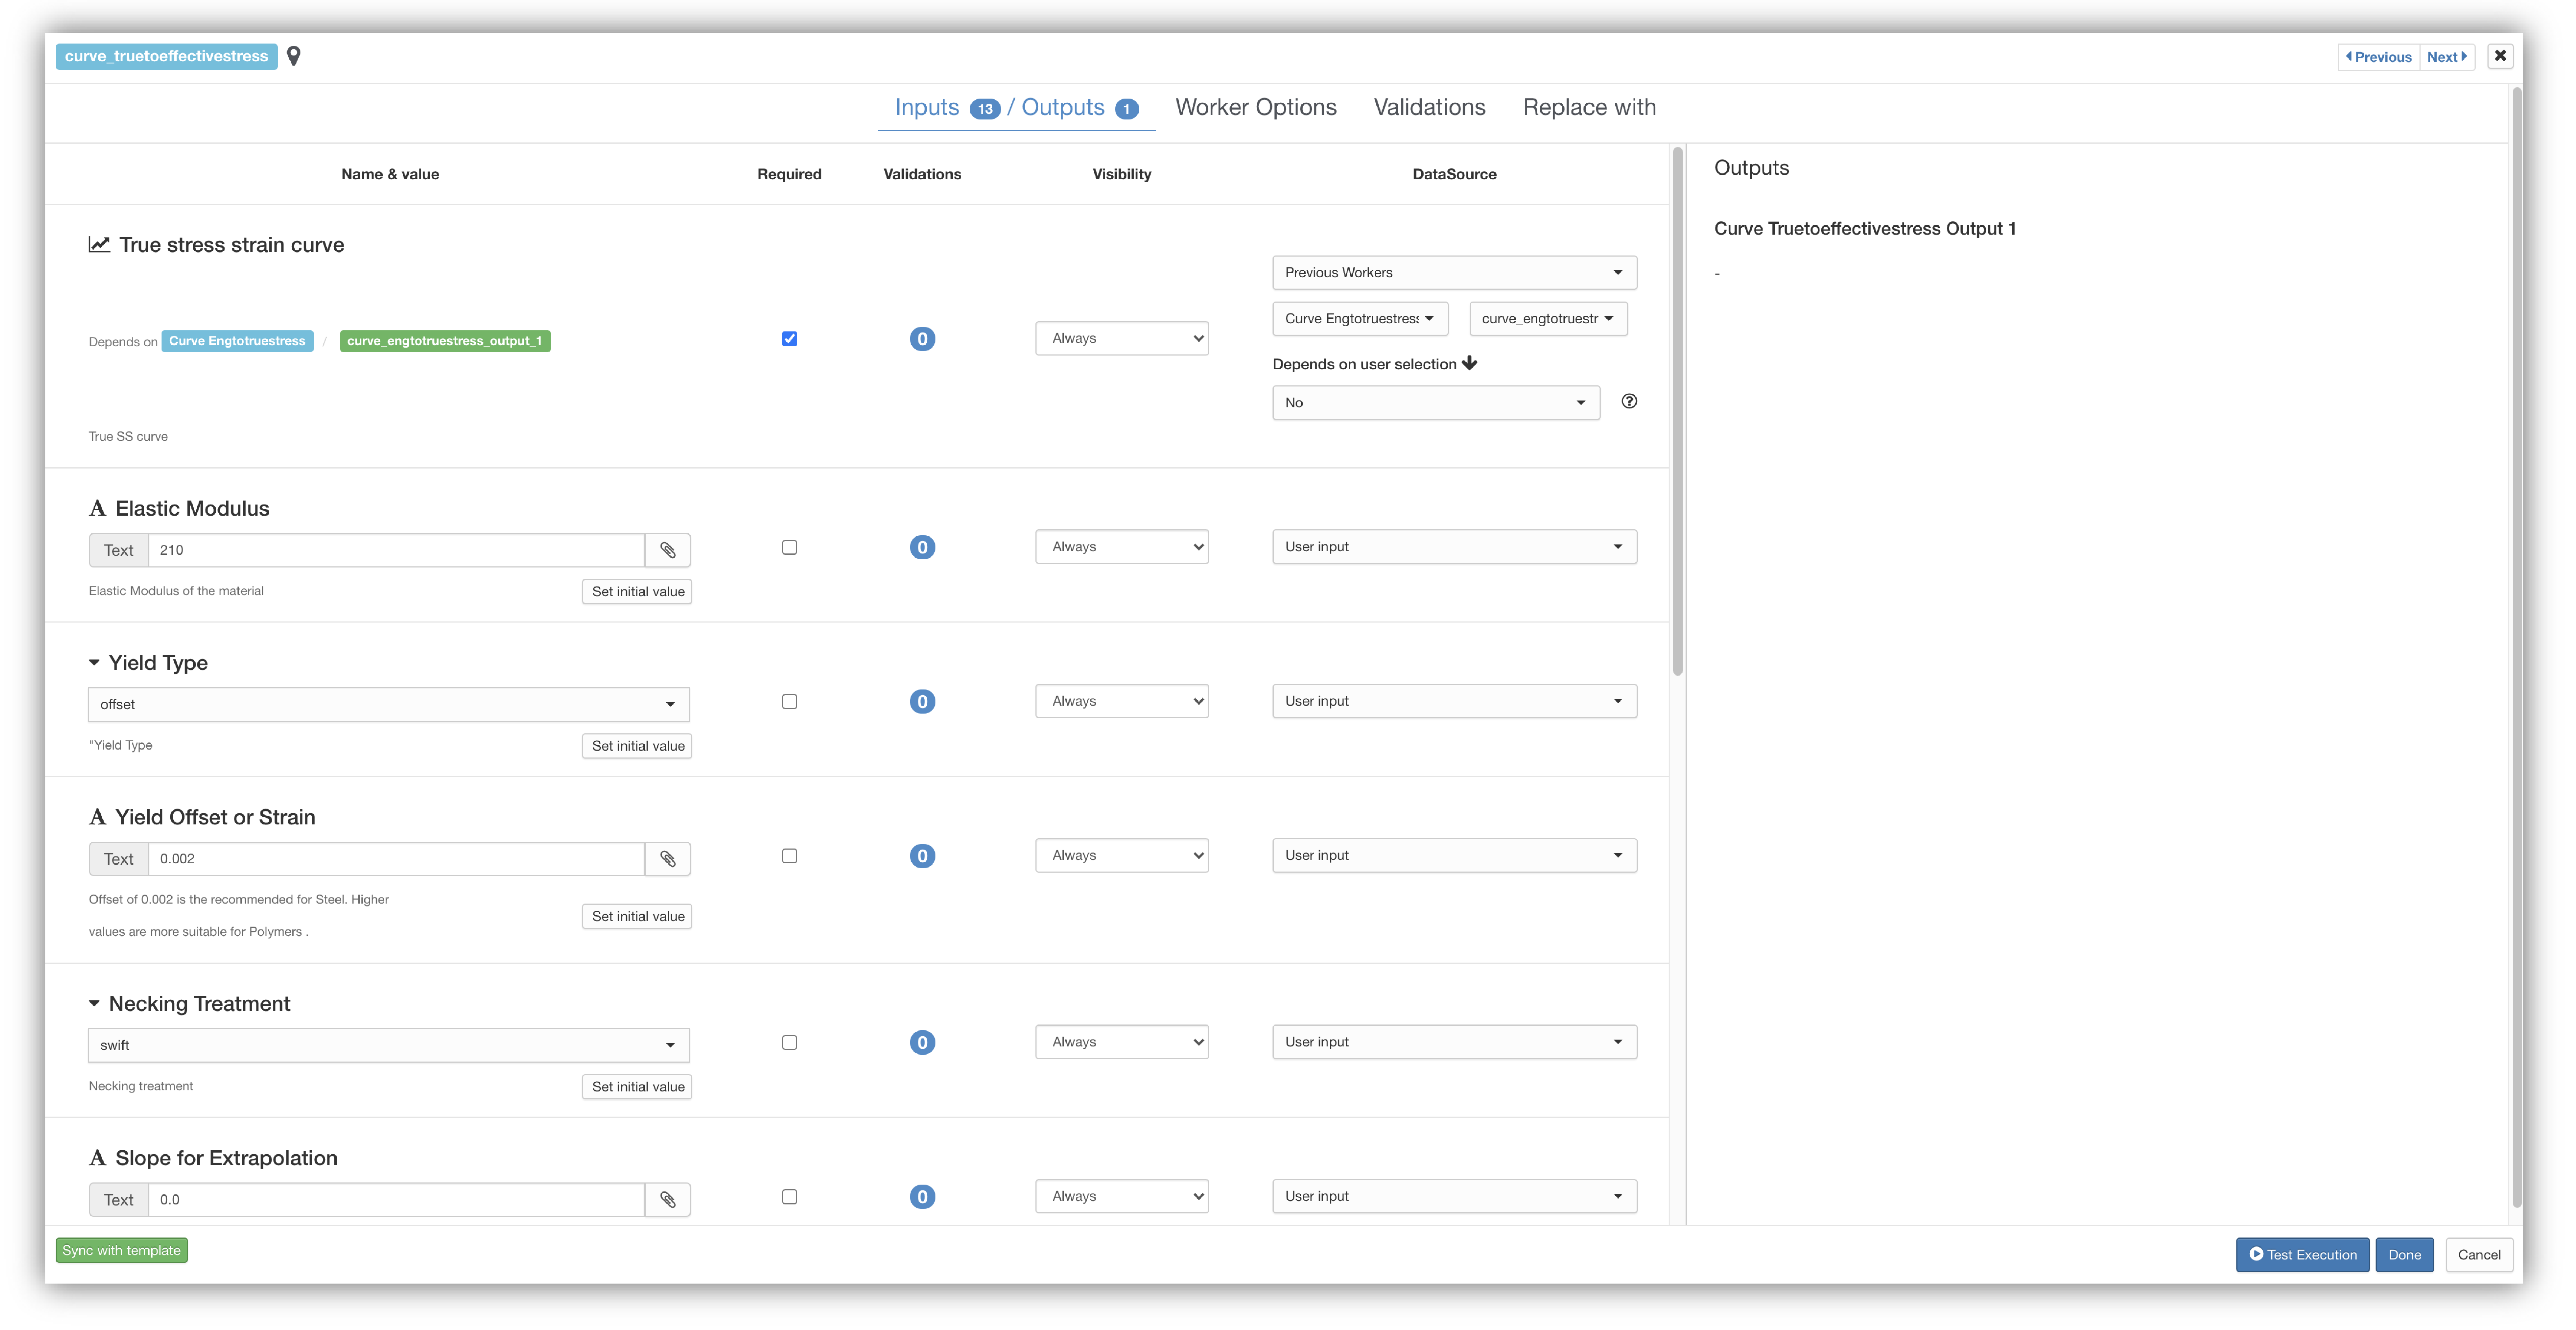Open validations badge for Yield Offset or Strain
2576x1330 pixels.
coord(922,856)
